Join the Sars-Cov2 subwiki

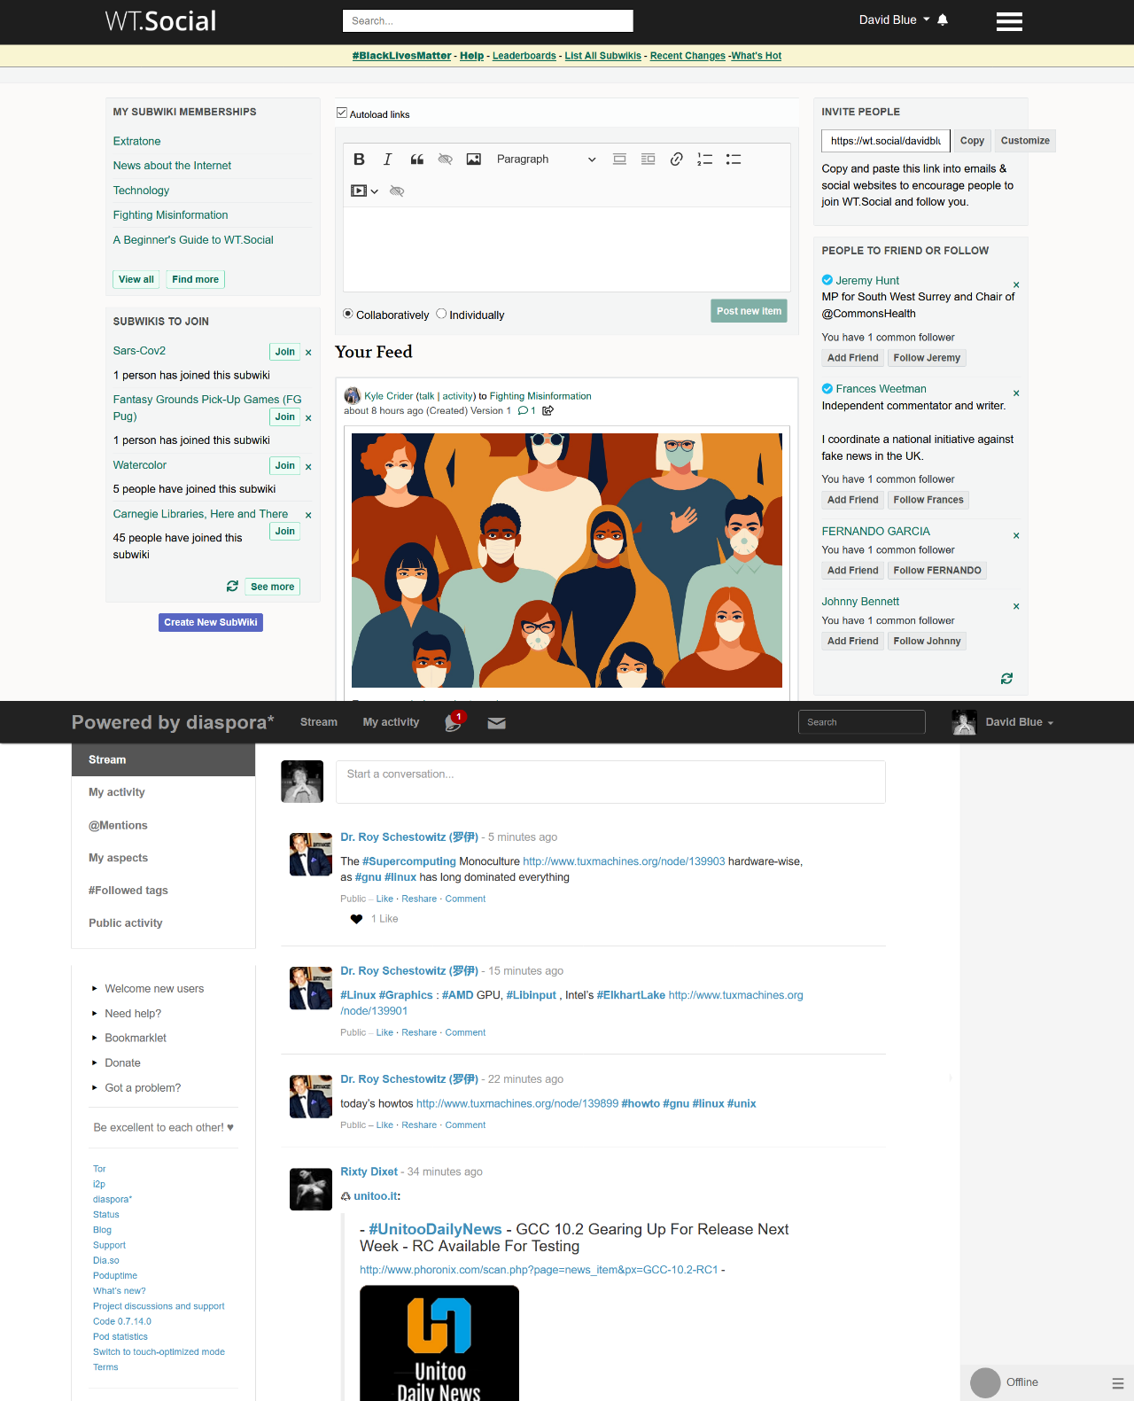(284, 352)
